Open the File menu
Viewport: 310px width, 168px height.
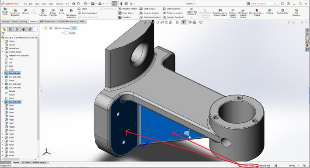pos(25,4)
